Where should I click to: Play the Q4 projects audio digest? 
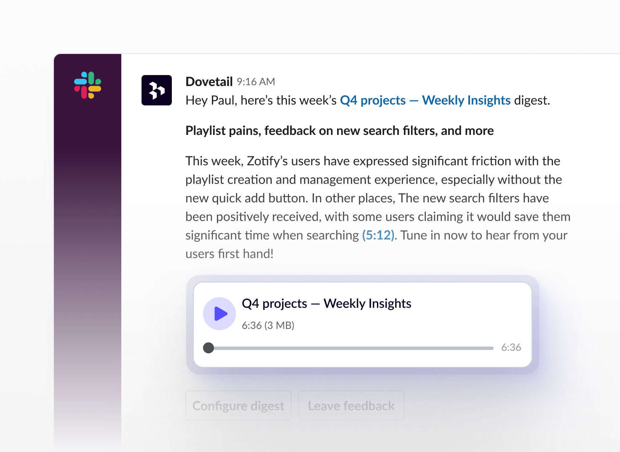pos(219,314)
